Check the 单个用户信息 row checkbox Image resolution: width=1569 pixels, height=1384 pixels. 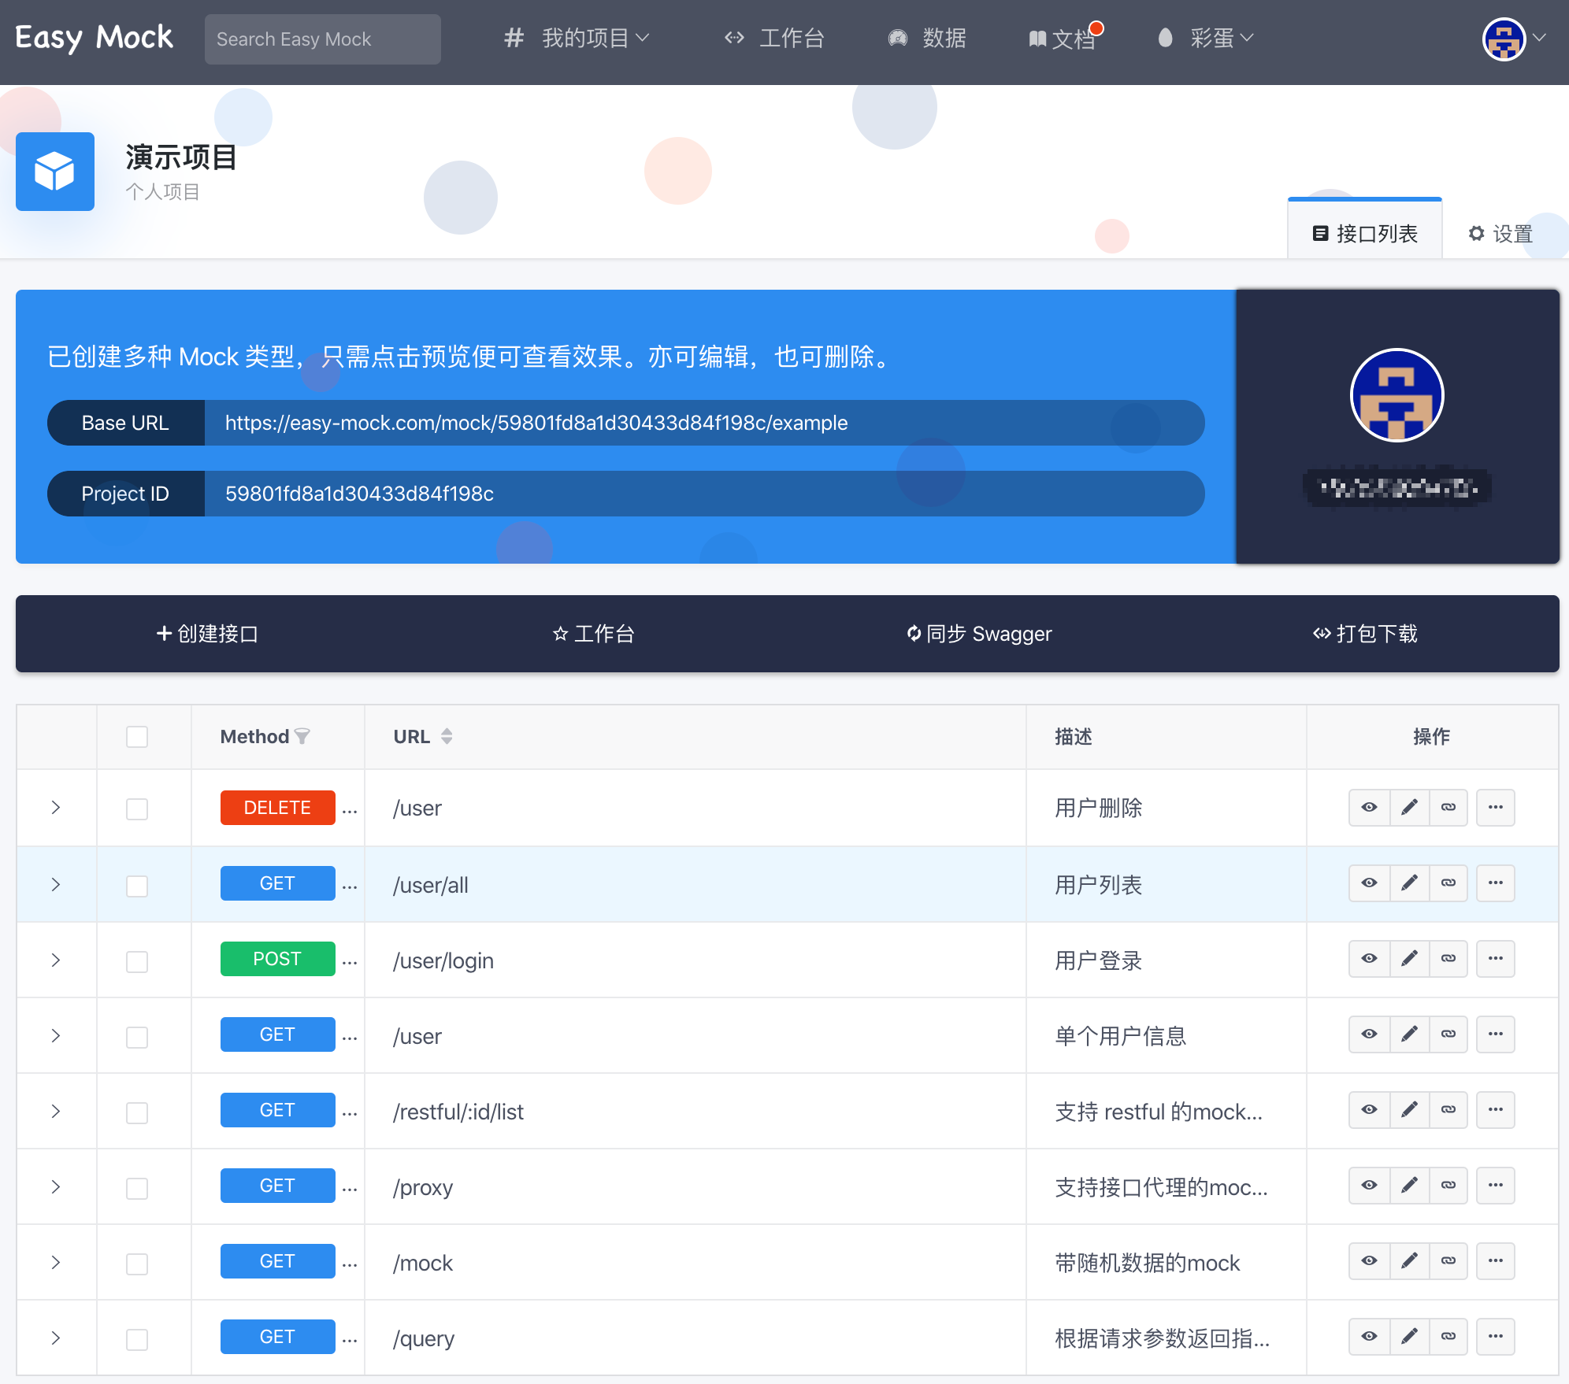[x=137, y=1037]
